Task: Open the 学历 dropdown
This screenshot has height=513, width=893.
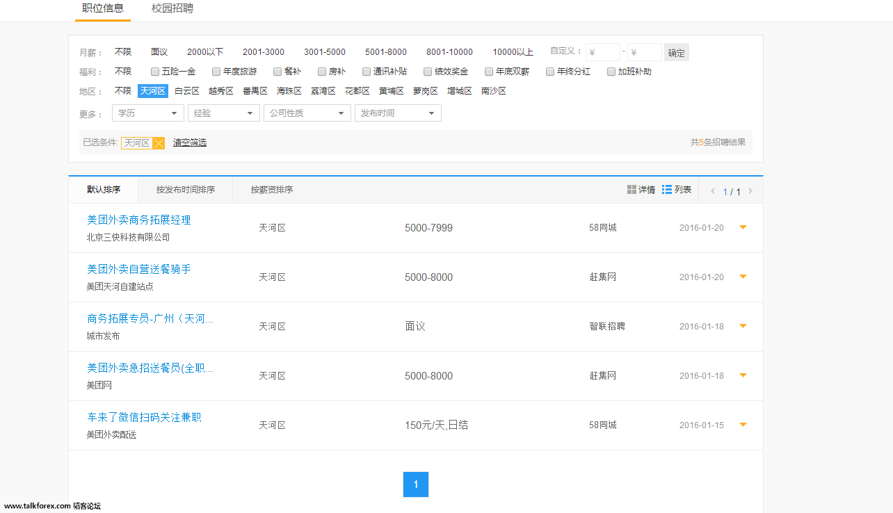Action: (x=147, y=113)
